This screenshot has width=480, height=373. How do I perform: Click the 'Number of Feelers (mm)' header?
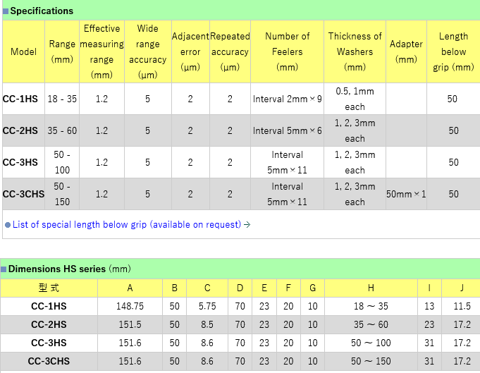pyautogui.click(x=287, y=51)
